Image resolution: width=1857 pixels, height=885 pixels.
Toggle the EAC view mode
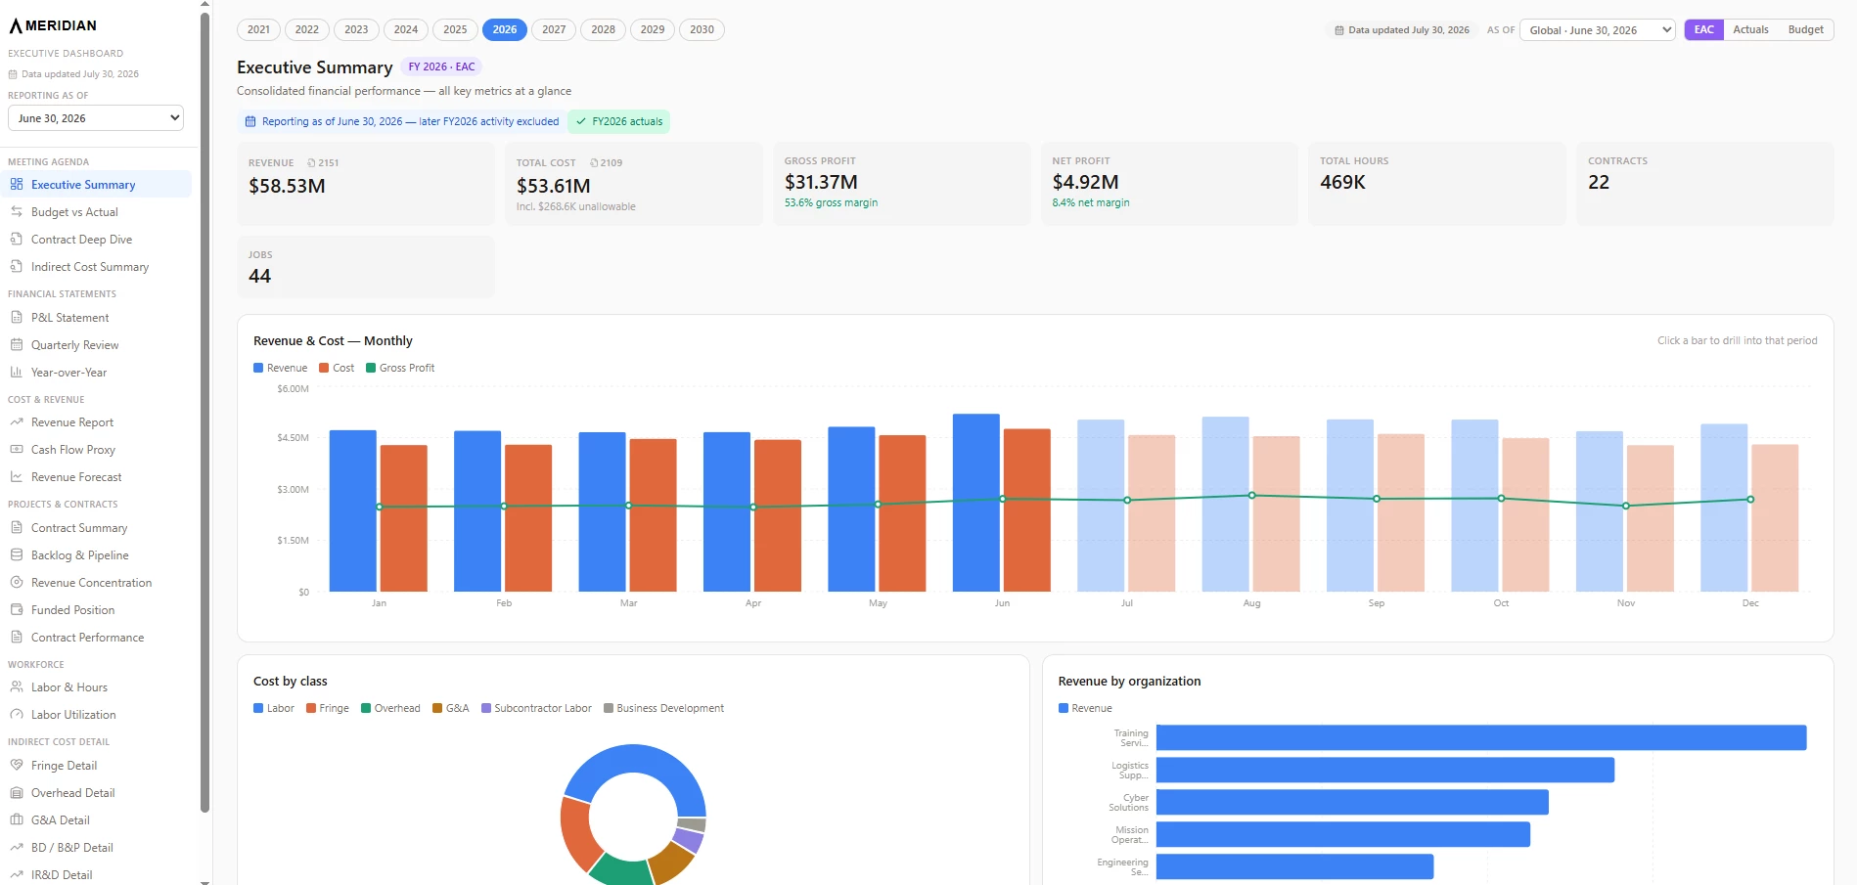coord(1703,29)
